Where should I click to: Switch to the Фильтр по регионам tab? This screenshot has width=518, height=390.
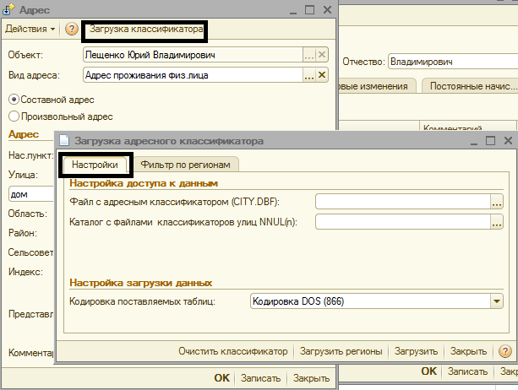[x=186, y=164]
